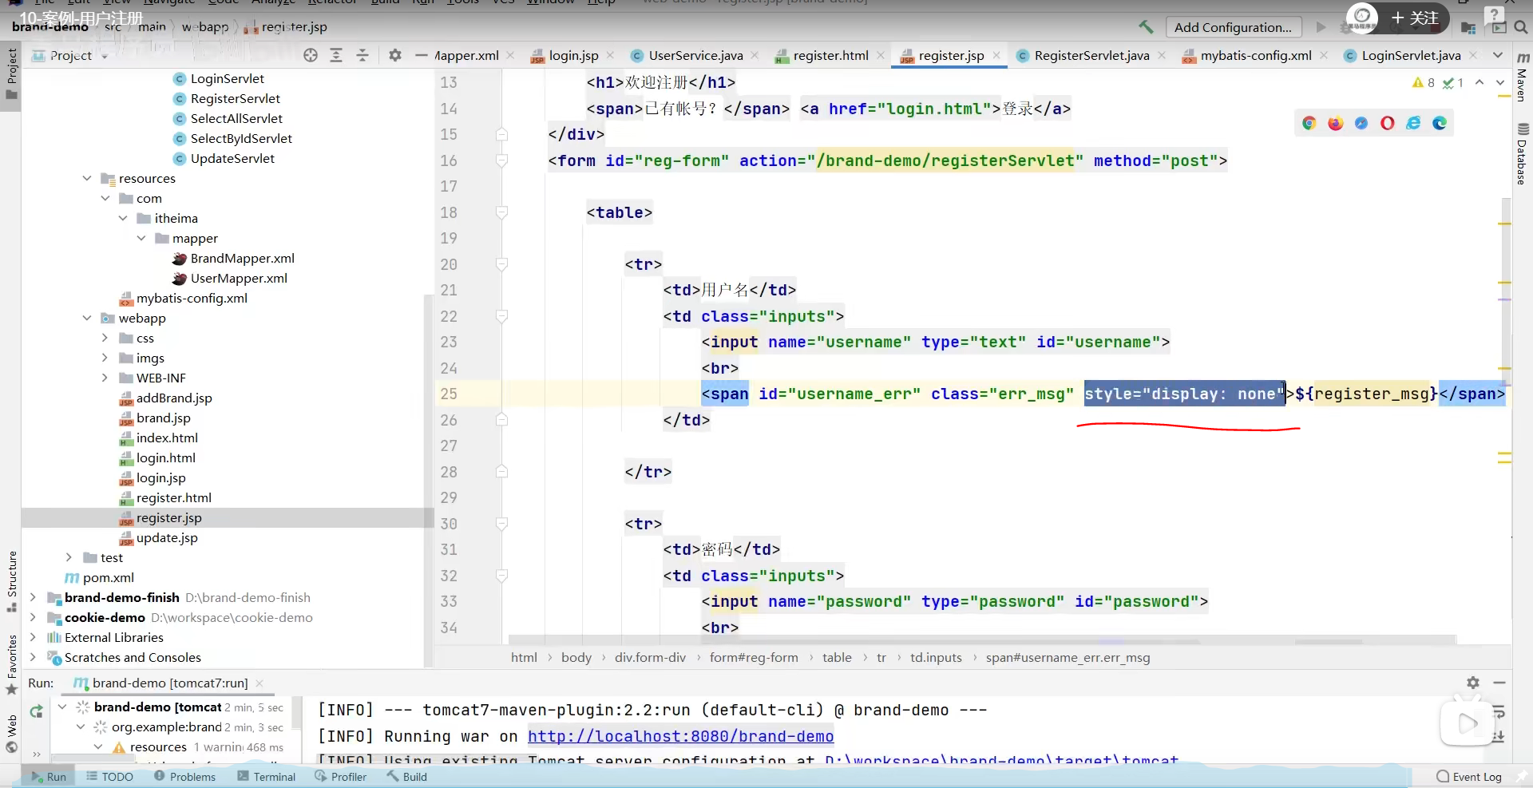The height and width of the screenshot is (788, 1533).
Task: Toggle fold marker on line 18
Action: tap(501, 212)
